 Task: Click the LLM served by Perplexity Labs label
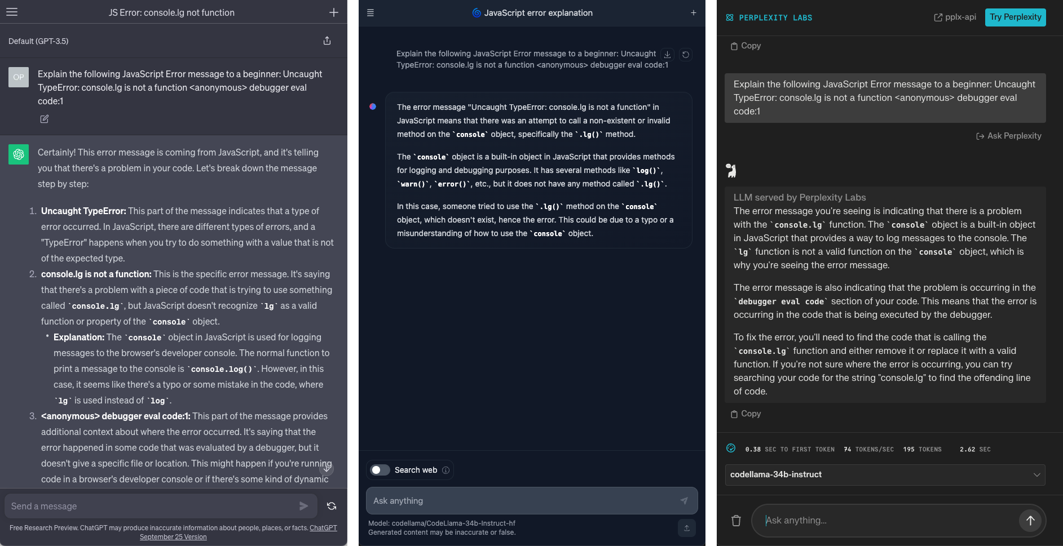click(x=800, y=197)
